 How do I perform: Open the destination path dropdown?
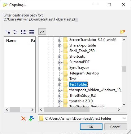[124, 118]
